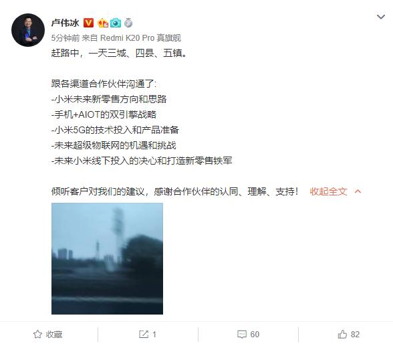Collapse post with 收起全文
Viewport: 393px width, 346px height.
pyautogui.click(x=328, y=191)
